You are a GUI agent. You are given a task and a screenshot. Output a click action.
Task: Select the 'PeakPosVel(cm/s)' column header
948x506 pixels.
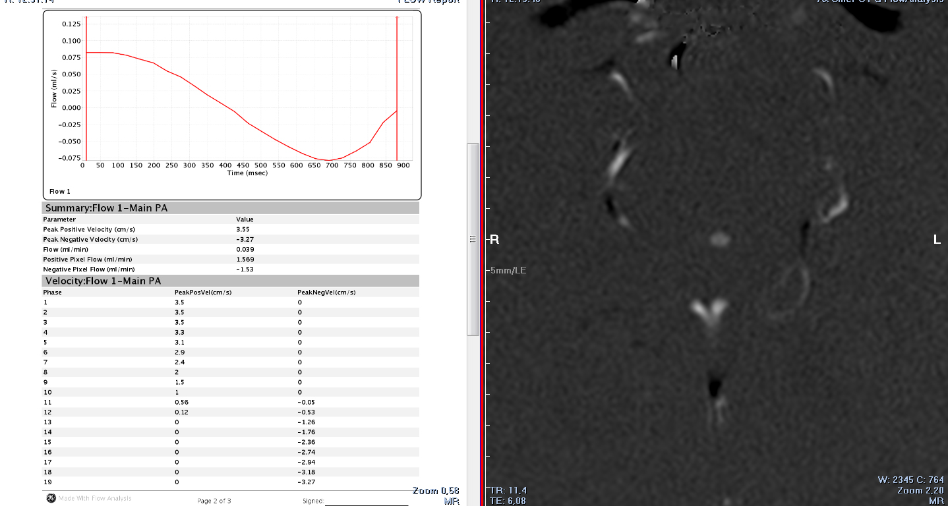(203, 292)
